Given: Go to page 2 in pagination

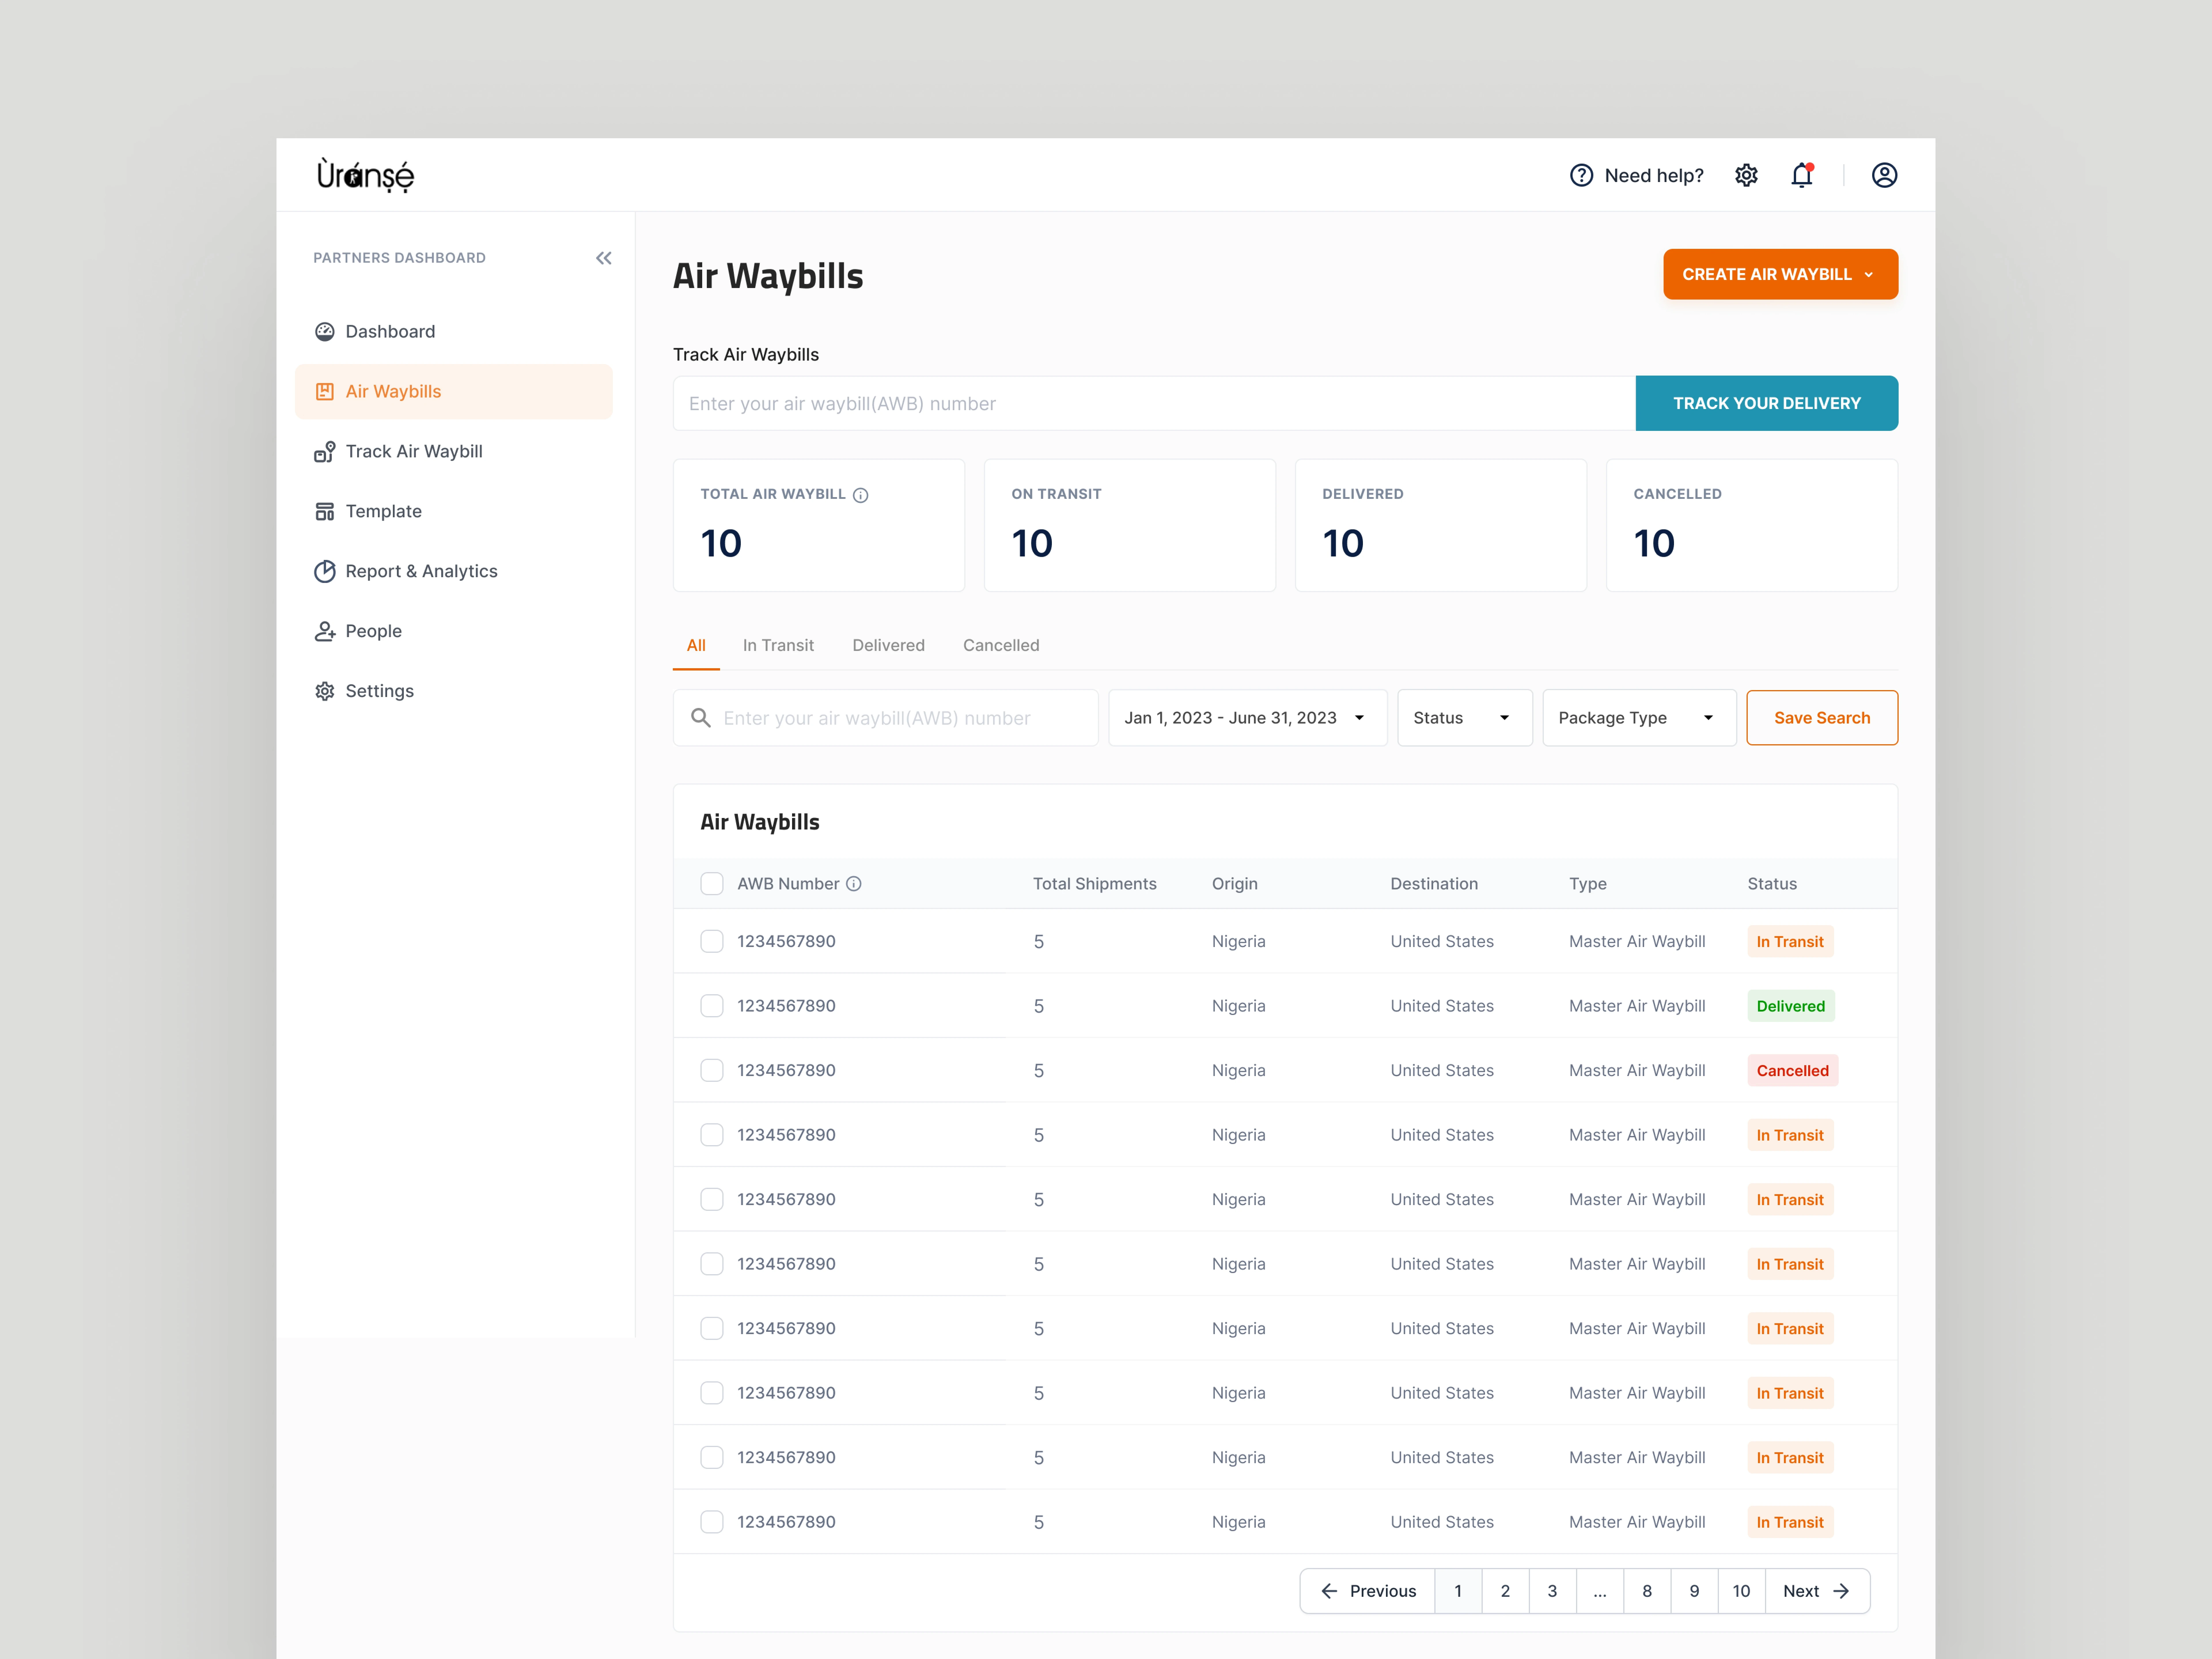Looking at the screenshot, I should point(1505,1591).
